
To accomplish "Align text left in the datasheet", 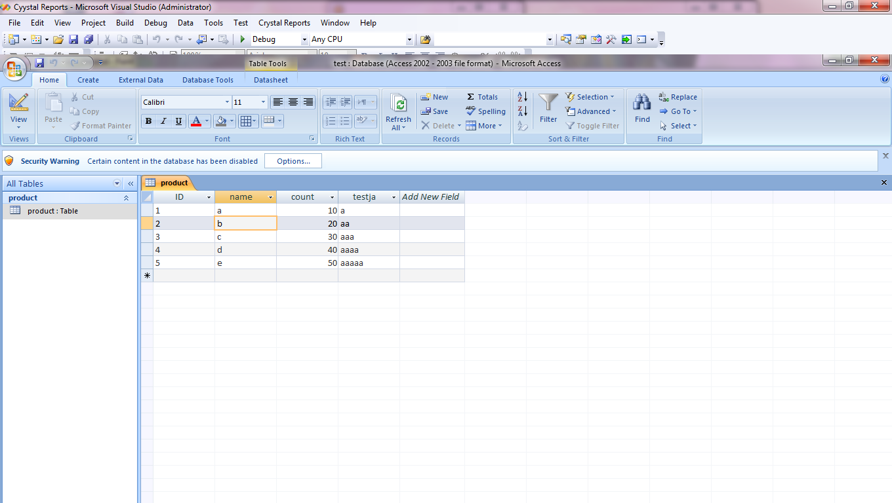I will (278, 102).
